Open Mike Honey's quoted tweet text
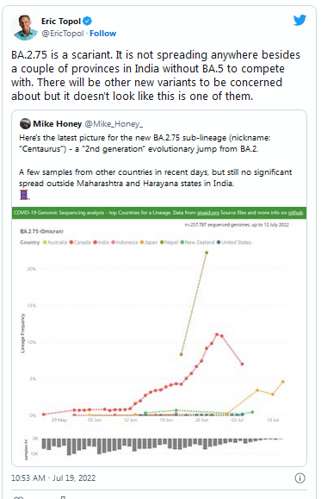Screen dimensions: 321x499 tap(155, 160)
